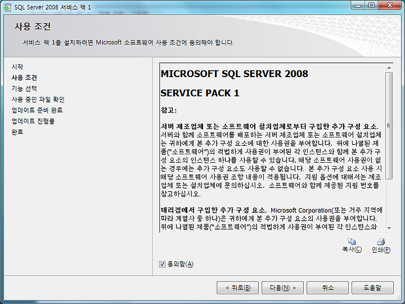Select the 업데이트 진행률 step
405x304 pixels.
point(33,121)
